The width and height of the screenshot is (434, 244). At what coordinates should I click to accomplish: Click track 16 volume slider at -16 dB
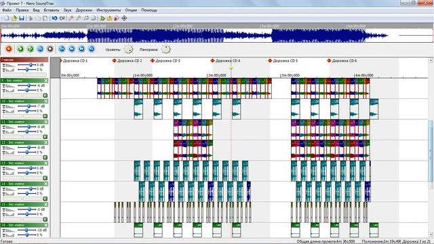(27, 230)
